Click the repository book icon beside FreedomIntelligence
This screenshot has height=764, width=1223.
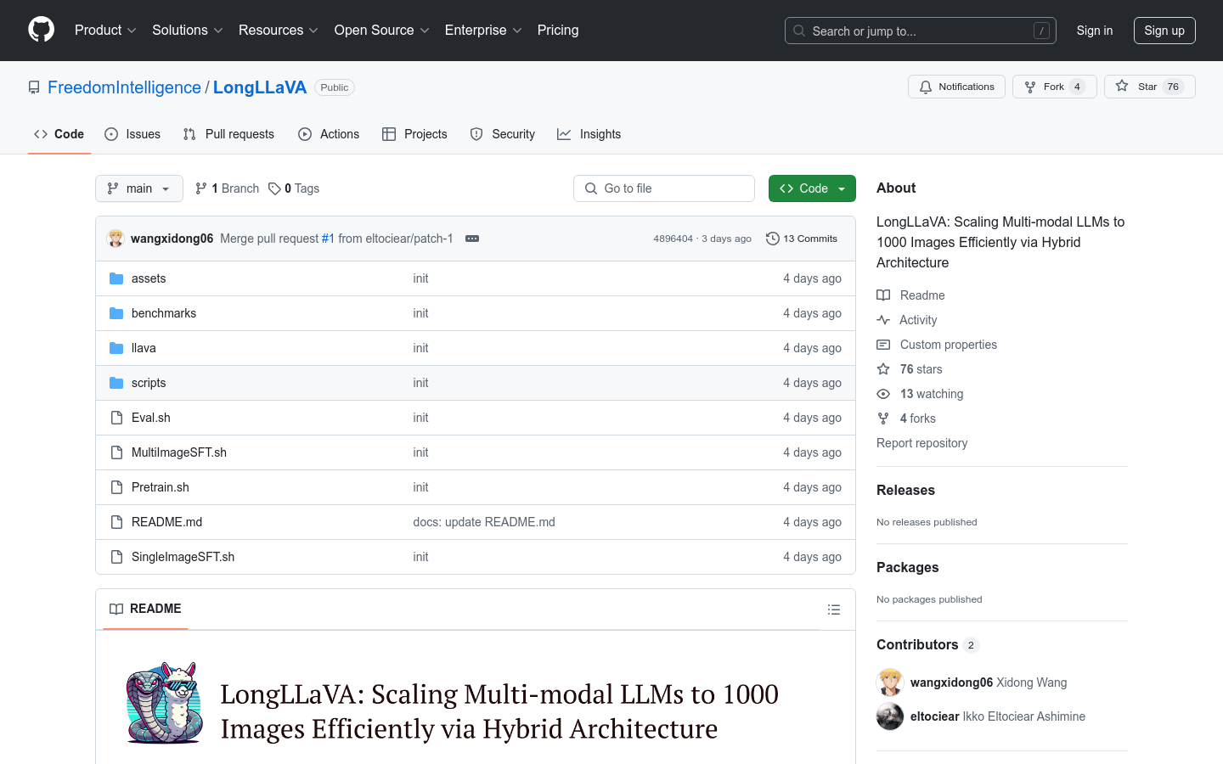34,87
